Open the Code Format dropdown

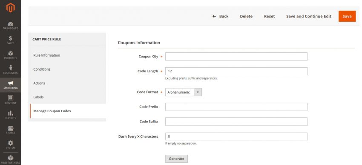(x=184, y=92)
